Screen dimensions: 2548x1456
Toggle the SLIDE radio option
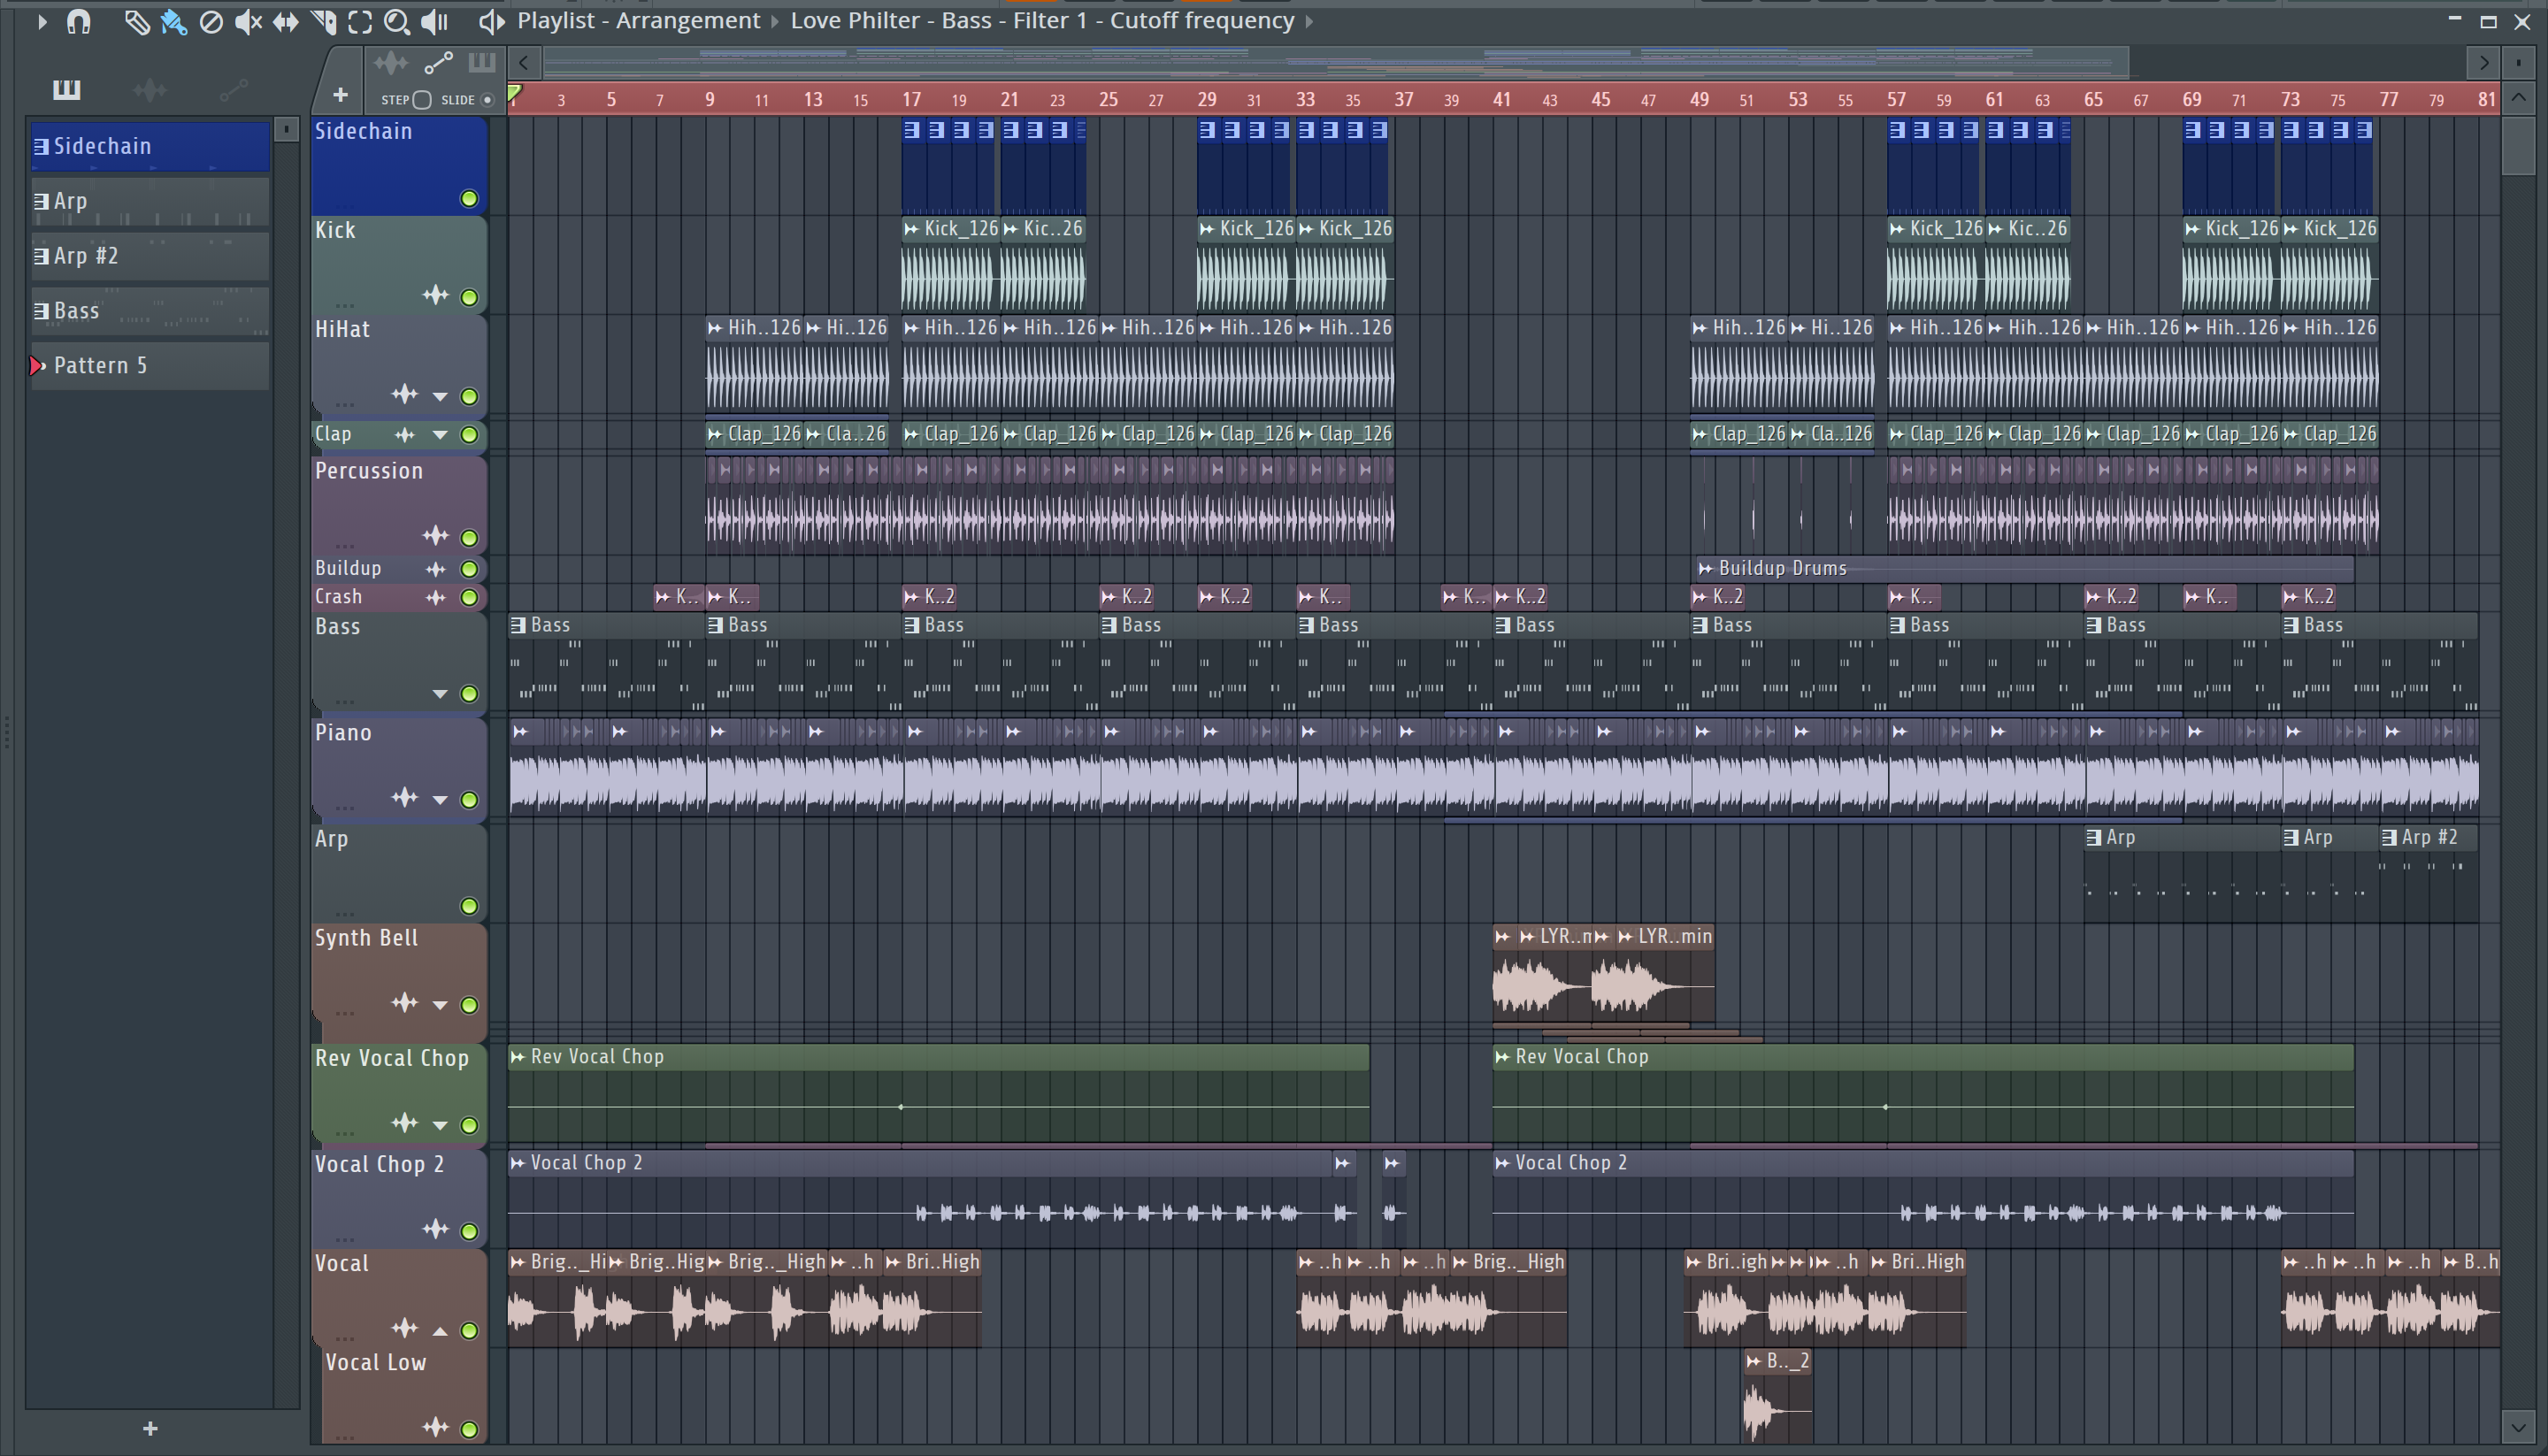point(487,100)
